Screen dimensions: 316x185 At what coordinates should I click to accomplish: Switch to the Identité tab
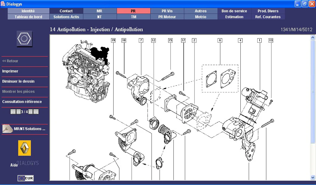[28, 11]
